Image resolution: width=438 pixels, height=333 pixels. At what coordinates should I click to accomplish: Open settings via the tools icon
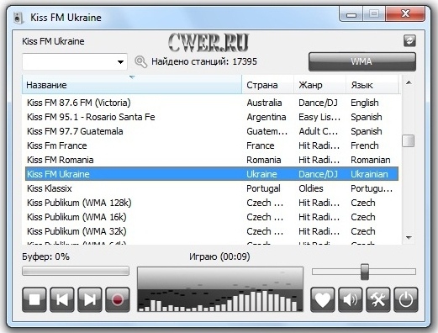[x=378, y=299]
